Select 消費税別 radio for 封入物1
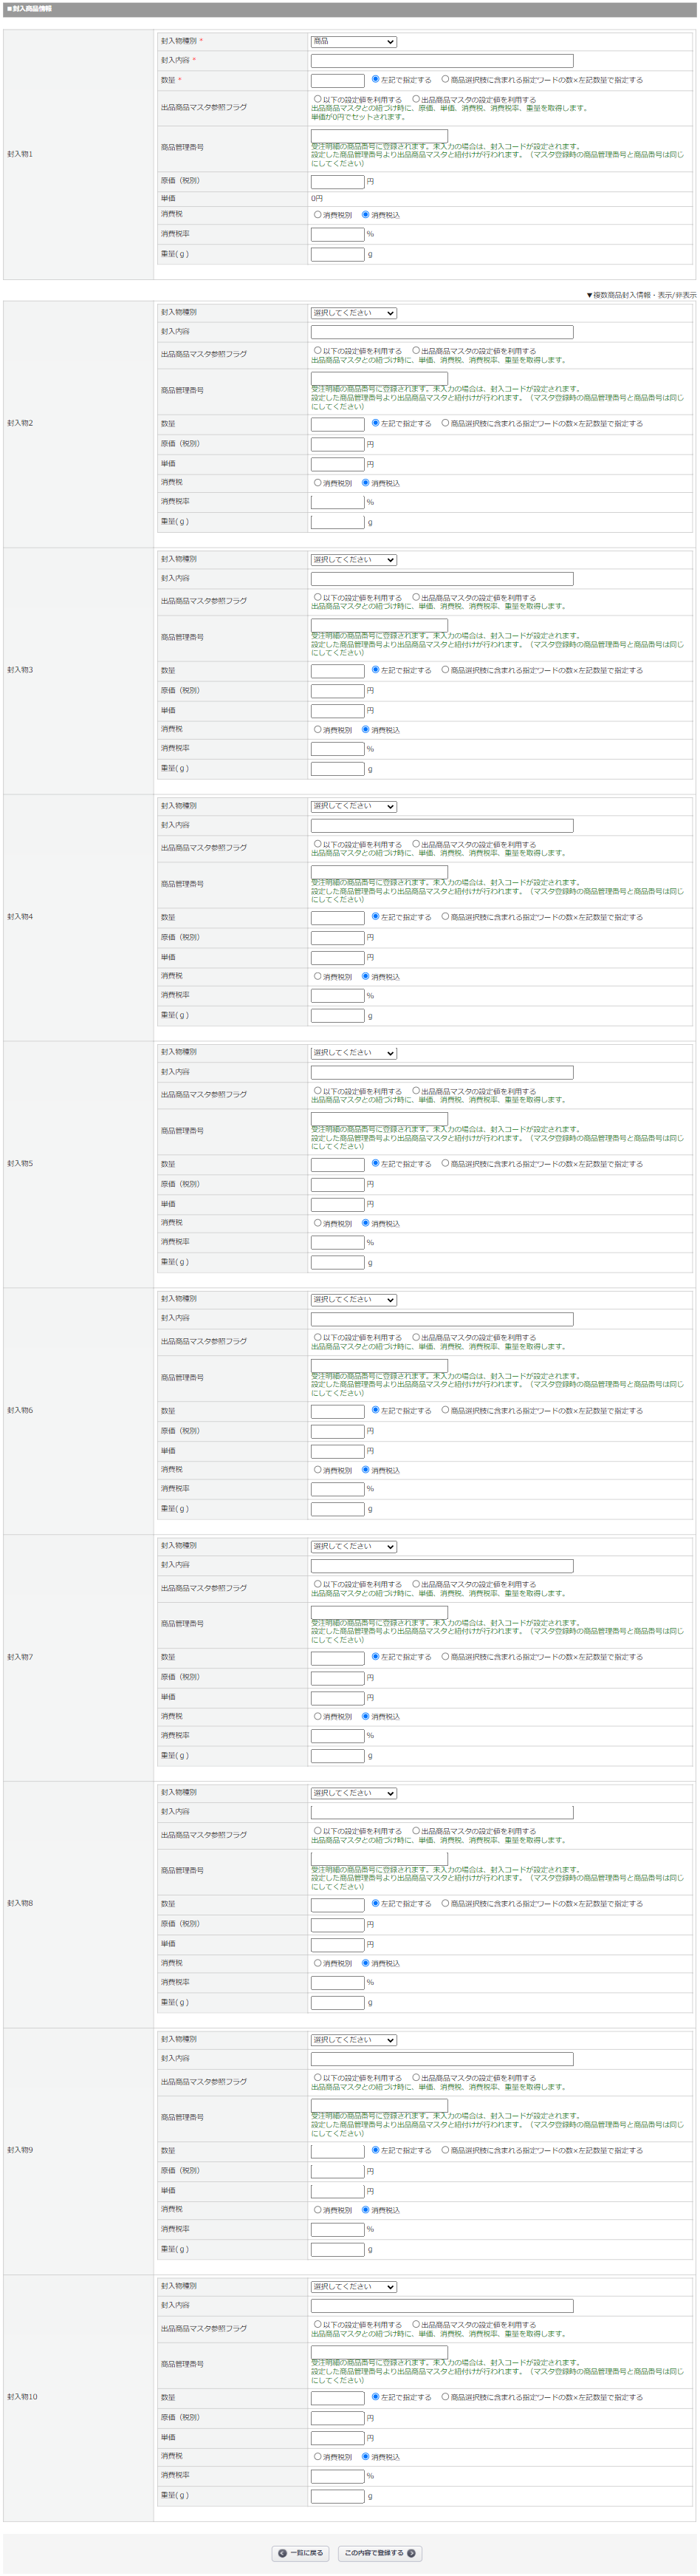 pyautogui.click(x=318, y=214)
